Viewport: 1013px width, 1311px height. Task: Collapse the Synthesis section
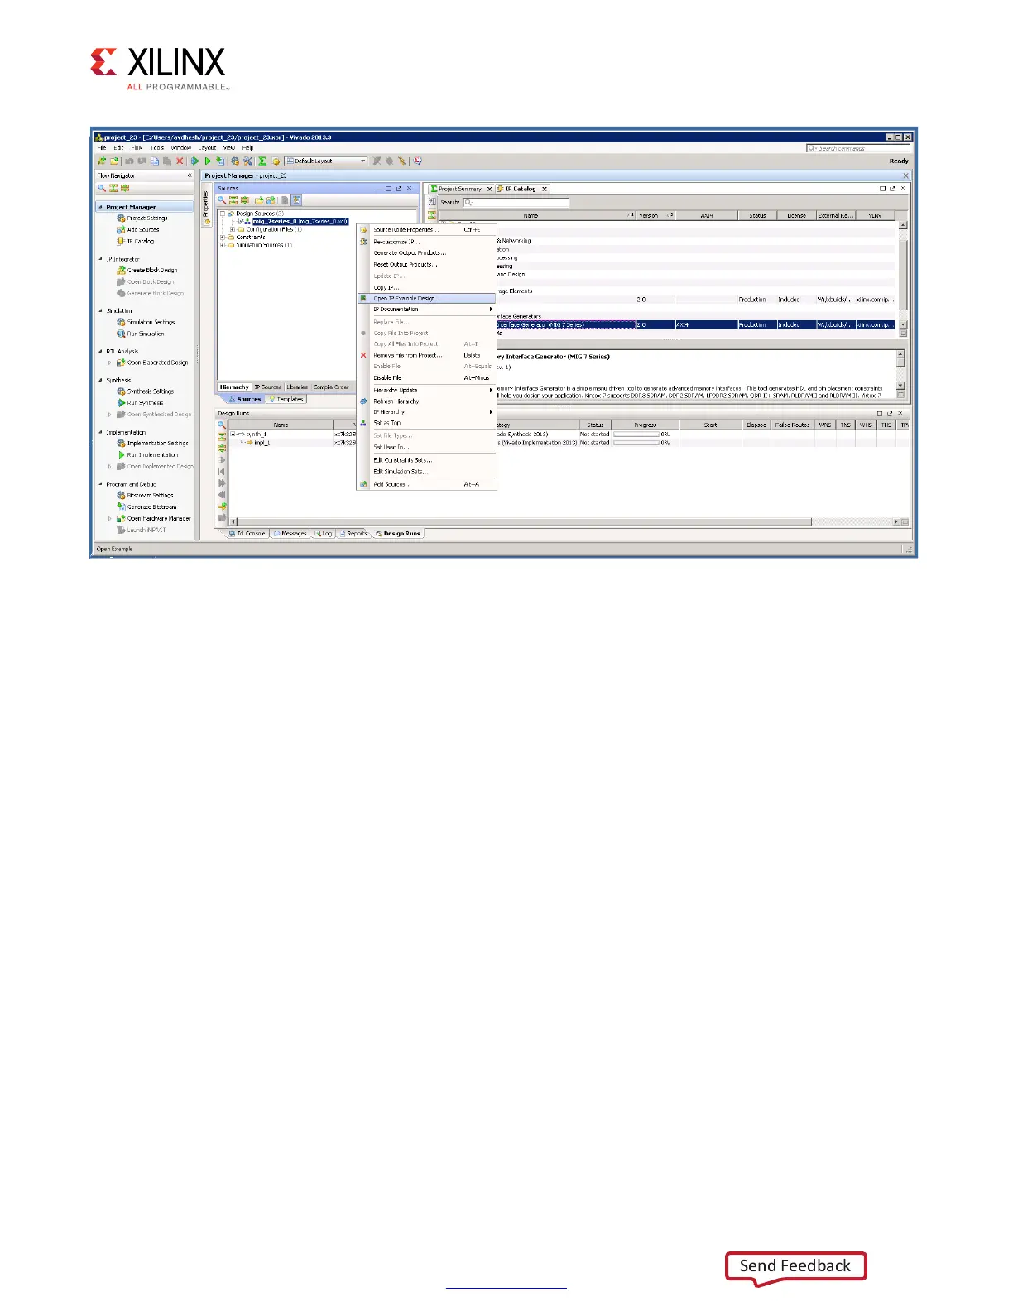(101, 381)
